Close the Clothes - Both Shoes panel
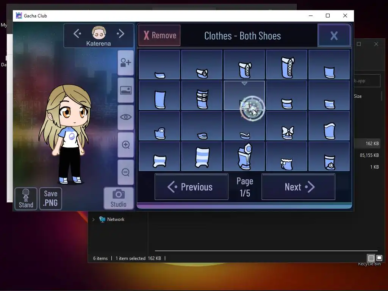Viewport: 388px width, 291px height. [x=334, y=36]
